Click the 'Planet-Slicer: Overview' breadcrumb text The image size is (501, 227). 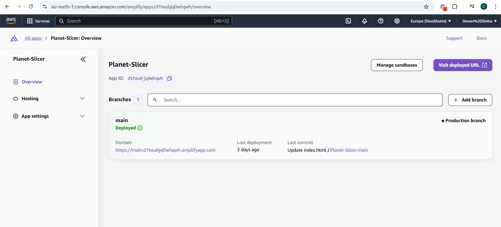pyautogui.click(x=76, y=38)
